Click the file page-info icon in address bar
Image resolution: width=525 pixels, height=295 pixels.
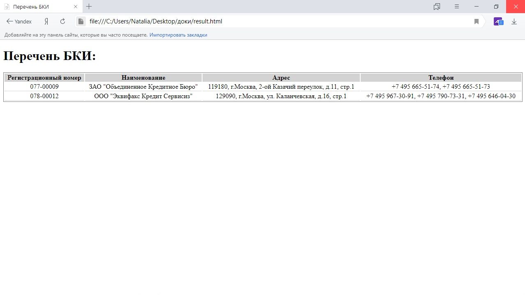[81, 21]
